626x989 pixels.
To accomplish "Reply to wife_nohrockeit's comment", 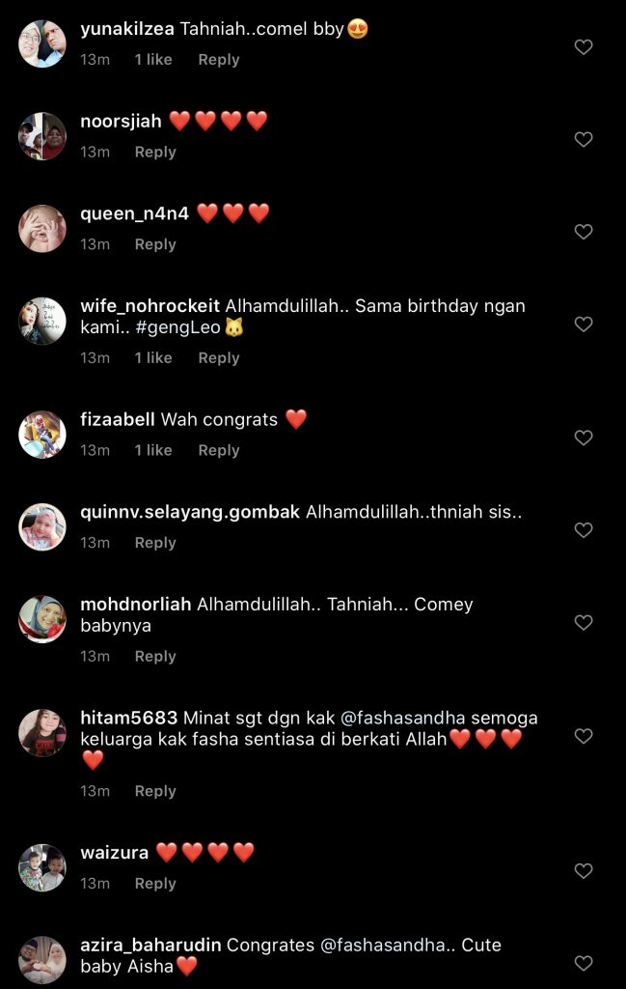I will (219, 357).
